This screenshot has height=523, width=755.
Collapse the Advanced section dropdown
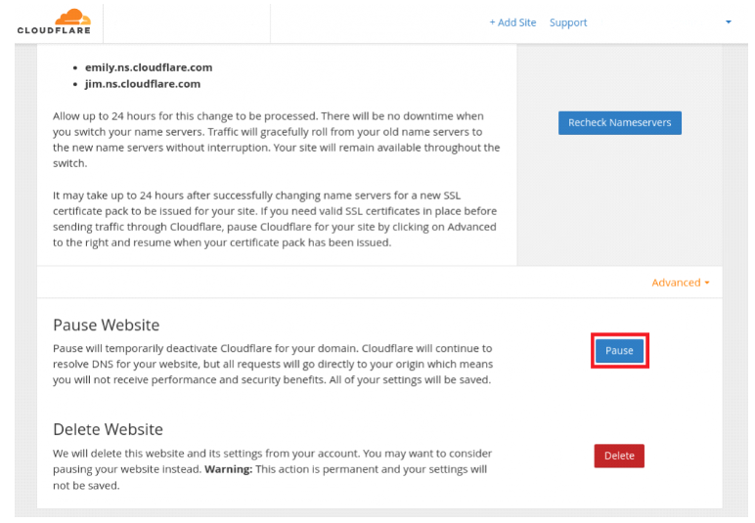tap(681, 283)
